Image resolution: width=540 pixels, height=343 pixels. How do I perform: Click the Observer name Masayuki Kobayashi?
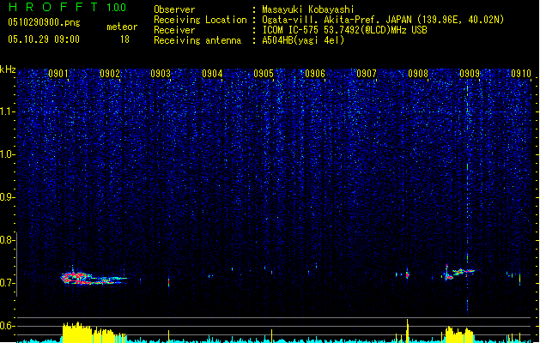tap(308, 9)
